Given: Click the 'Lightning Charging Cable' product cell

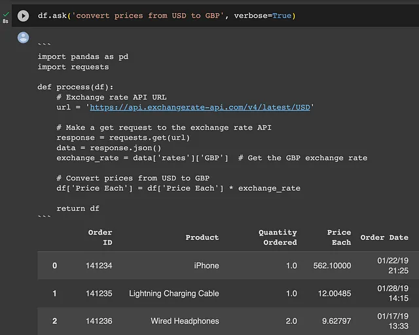Looking at the screenshot, I should pos(174,294).
